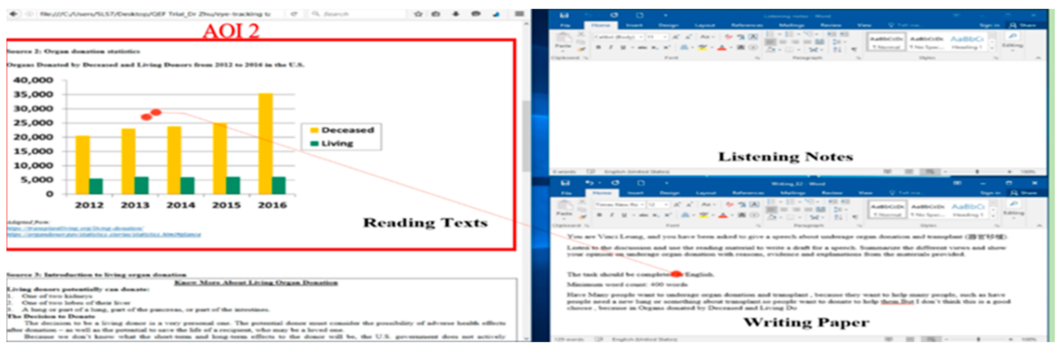Viewport: 1062px width, 353px height.
Task: Click the Writing Paper zoom slider
Action: (978, 340)
